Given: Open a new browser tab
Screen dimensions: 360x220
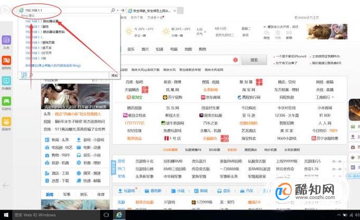Looking at the screenshot, I should click(x=181, y=11).
